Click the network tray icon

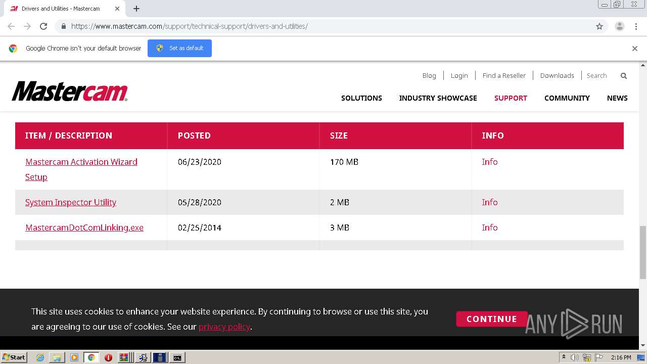pyautogui.click(x=586, y=357)
